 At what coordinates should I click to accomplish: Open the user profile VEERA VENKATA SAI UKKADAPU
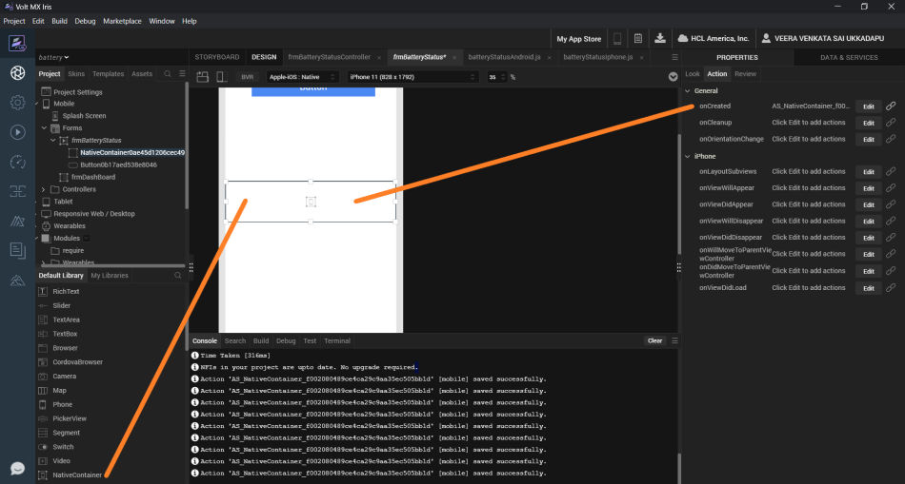[822, 39]
